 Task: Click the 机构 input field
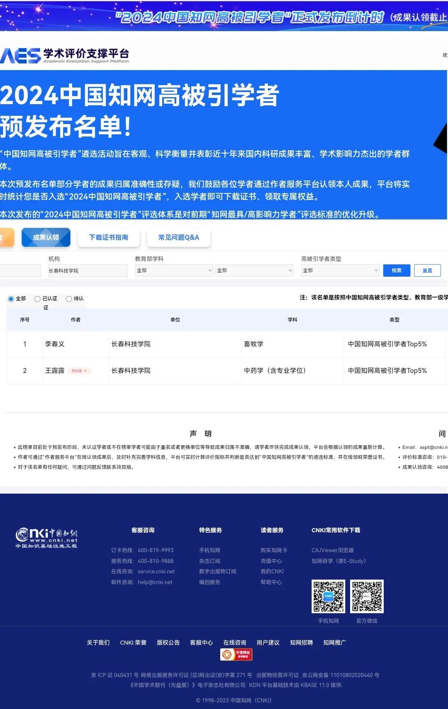[87, 270]
